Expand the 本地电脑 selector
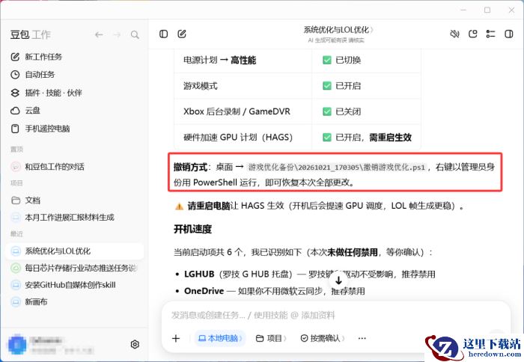Image resolution: width=524 pixels, height=362 pixels. (x=220, y=338)
